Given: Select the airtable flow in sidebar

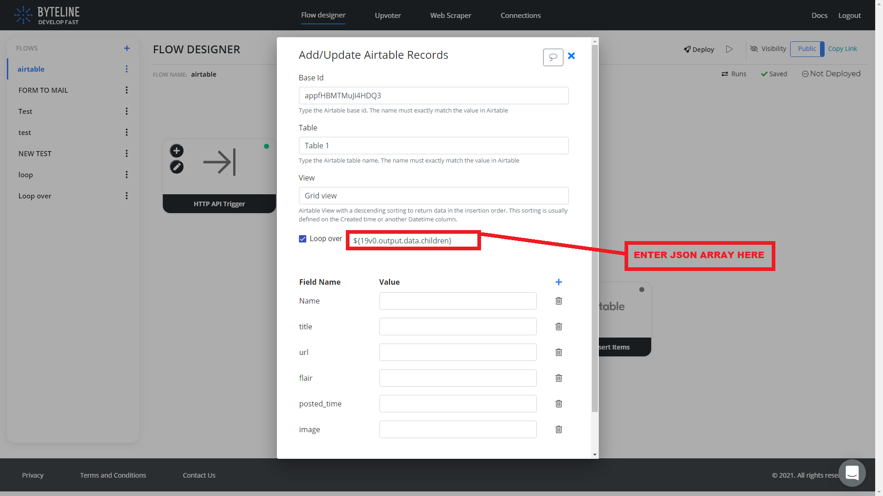Looking at the screenshot, I should tap(31, 69).
